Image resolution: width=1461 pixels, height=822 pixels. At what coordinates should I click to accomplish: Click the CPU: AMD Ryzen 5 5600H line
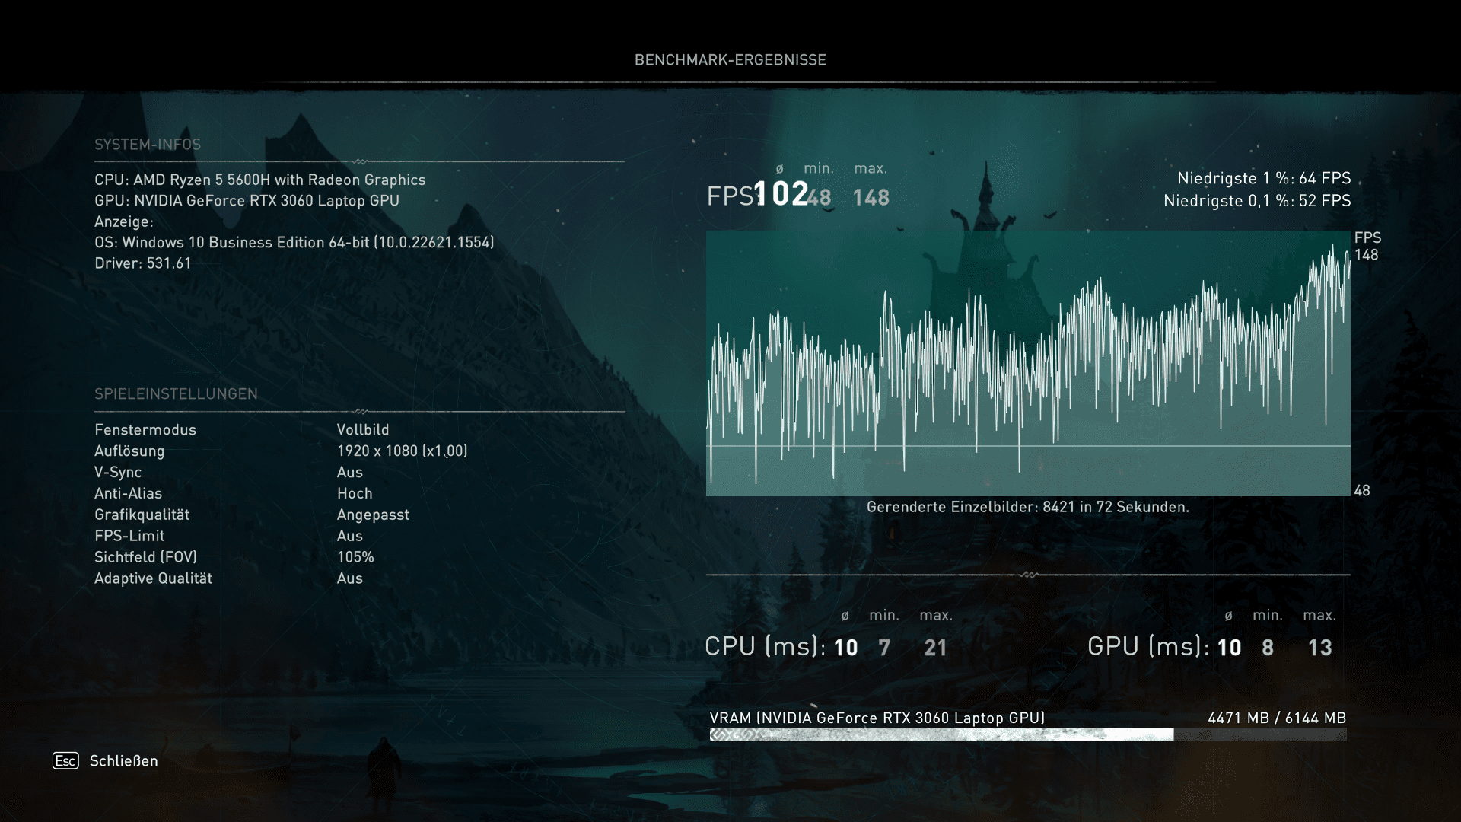pyautogui.click(x=260, y=180)
